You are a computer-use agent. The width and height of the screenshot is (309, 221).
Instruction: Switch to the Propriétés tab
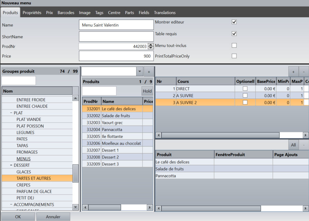[x=32, y=13]
